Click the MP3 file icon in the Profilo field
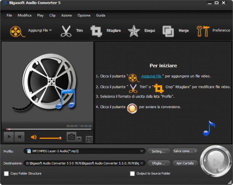This screenshot has height=185, width=233. click(x=29, y=151)
